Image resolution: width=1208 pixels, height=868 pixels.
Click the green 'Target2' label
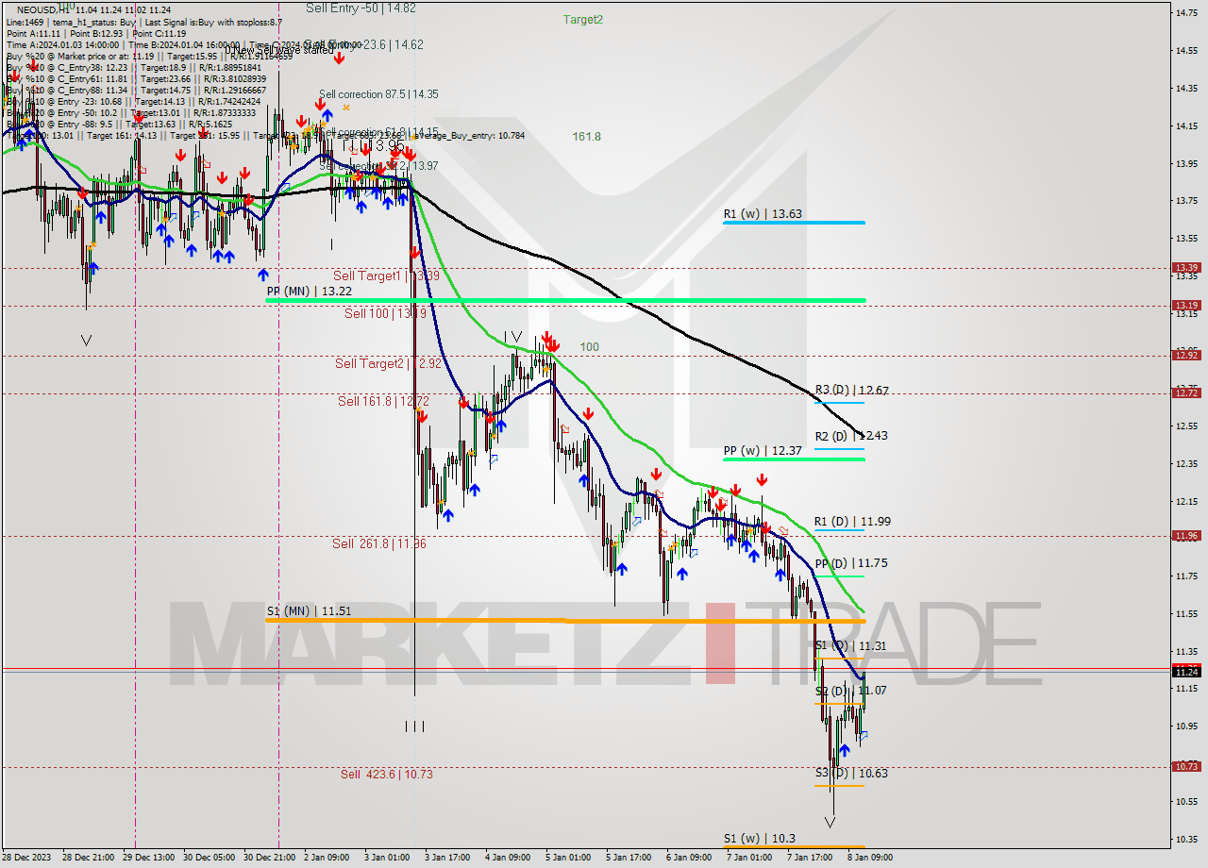pos(583,19)
